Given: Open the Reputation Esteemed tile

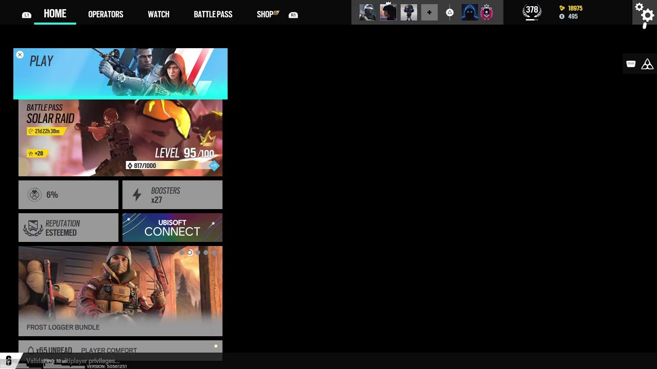Looking at the screenshot, I should [68, 228].
